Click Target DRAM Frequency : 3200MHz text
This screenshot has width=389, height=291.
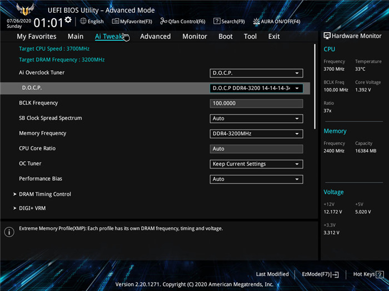62,60
